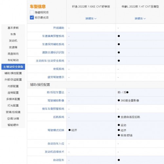Viewport: 164px width, 164px height.
Task: Open 换辆车 dropdown for 帝豪L 2022款
Action: (140, 19)
